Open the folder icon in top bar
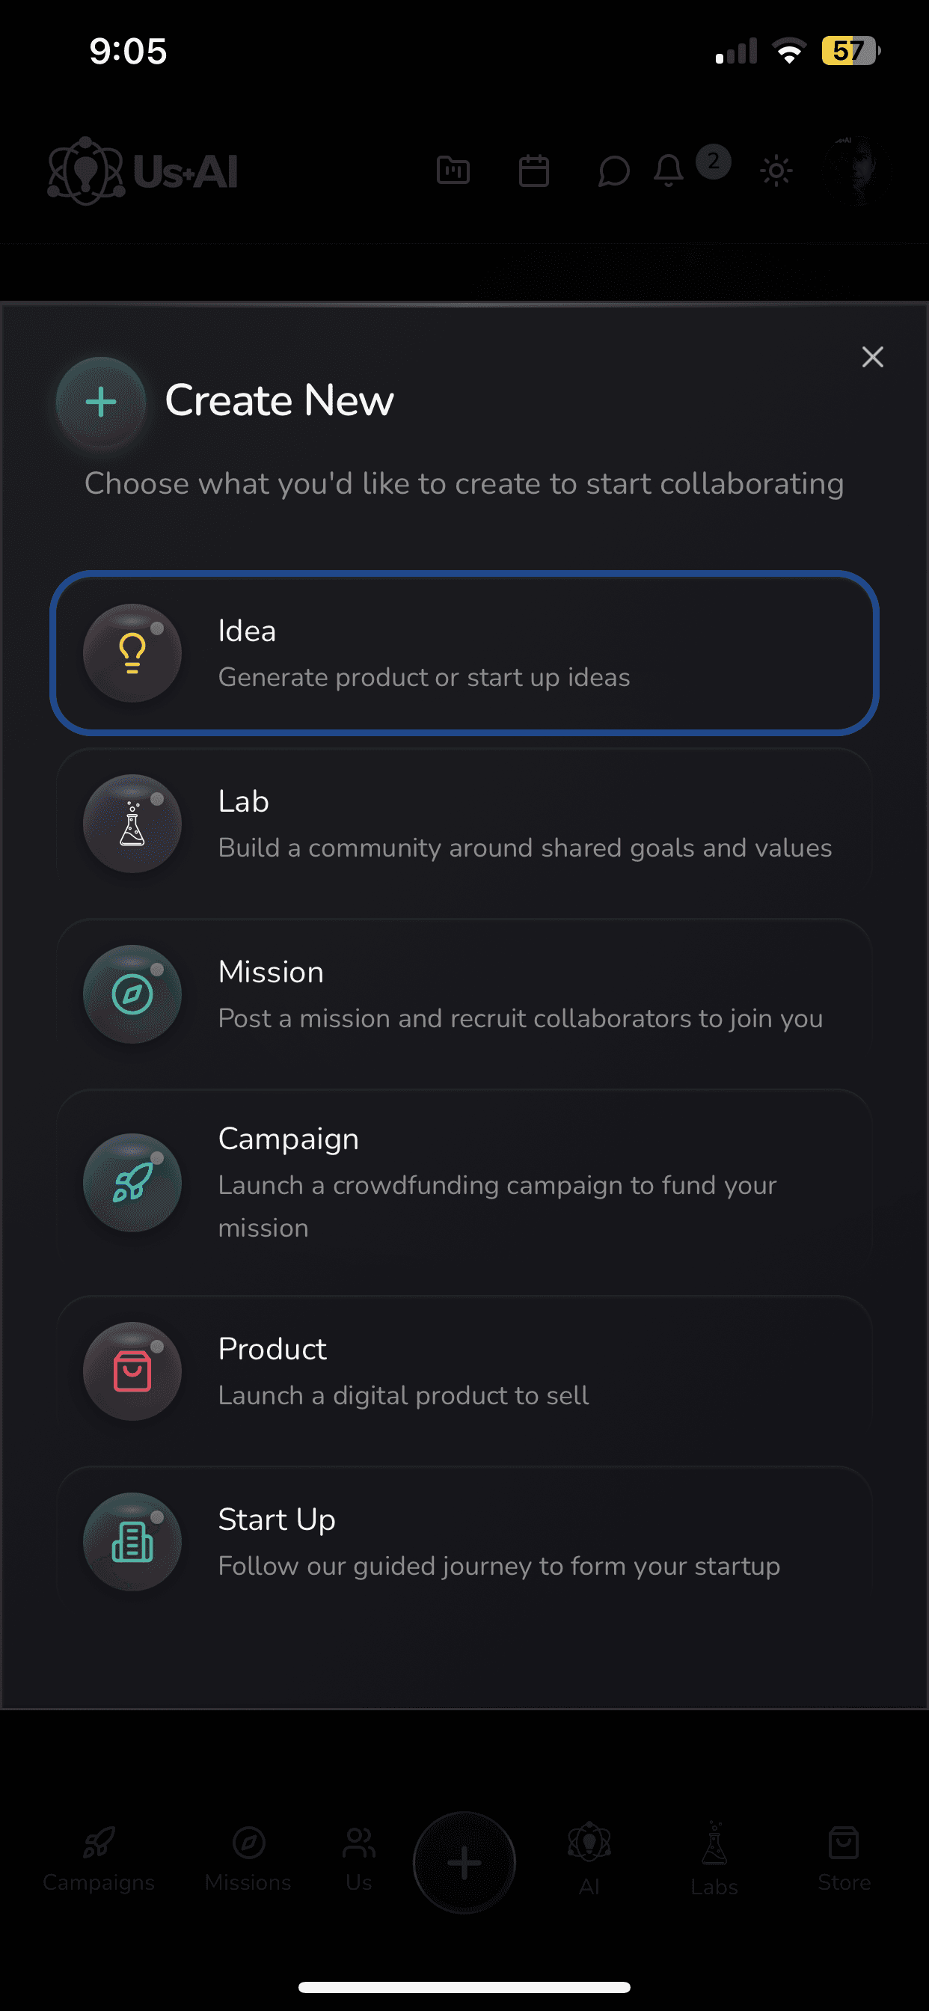929x2011 pixels. (453, 171)
